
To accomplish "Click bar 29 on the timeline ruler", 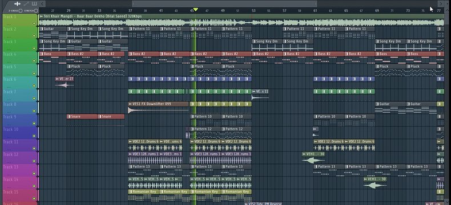I will (69, 11).
